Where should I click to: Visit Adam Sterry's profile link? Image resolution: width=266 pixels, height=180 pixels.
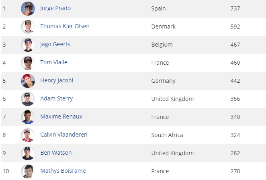tap(56, 98)
